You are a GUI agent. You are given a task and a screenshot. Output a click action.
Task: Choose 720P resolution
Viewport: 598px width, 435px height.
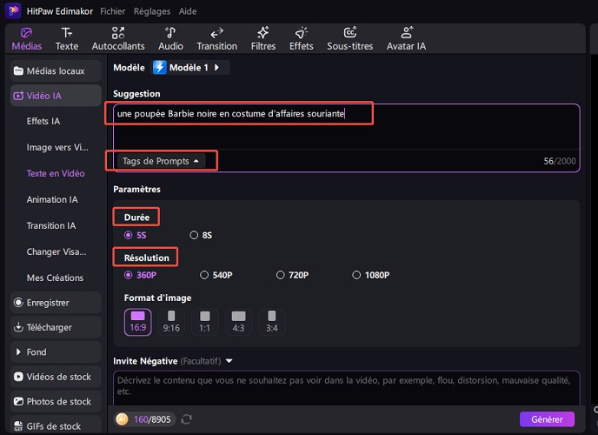(x=293, y=275)
